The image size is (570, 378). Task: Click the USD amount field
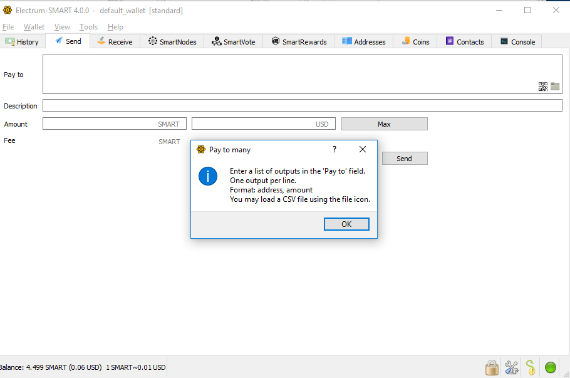pos(264,123)
